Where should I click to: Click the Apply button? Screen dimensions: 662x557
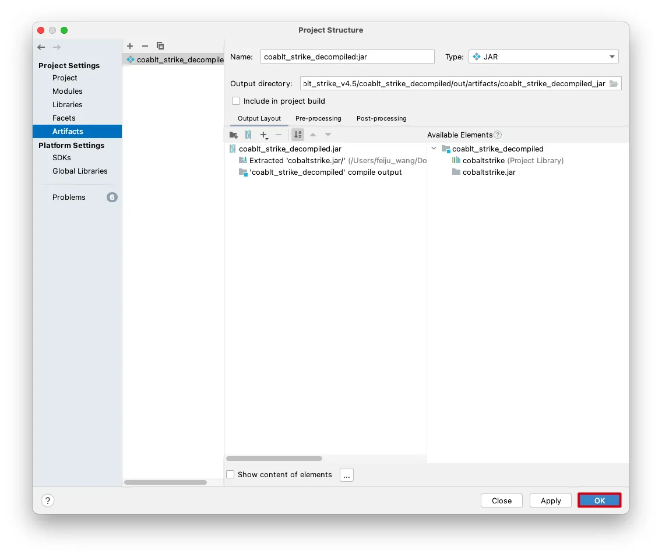point(550,500)
